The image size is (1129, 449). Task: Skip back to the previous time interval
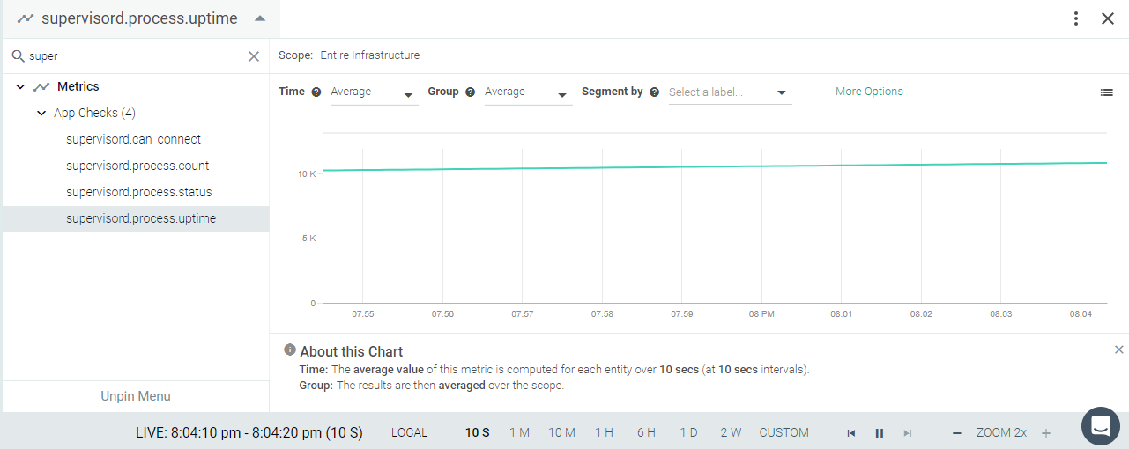coord(851,433)
